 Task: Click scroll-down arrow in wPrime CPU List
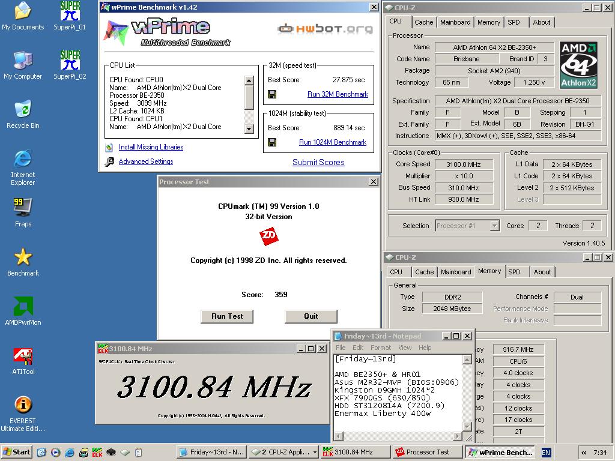tap(249, 128)
